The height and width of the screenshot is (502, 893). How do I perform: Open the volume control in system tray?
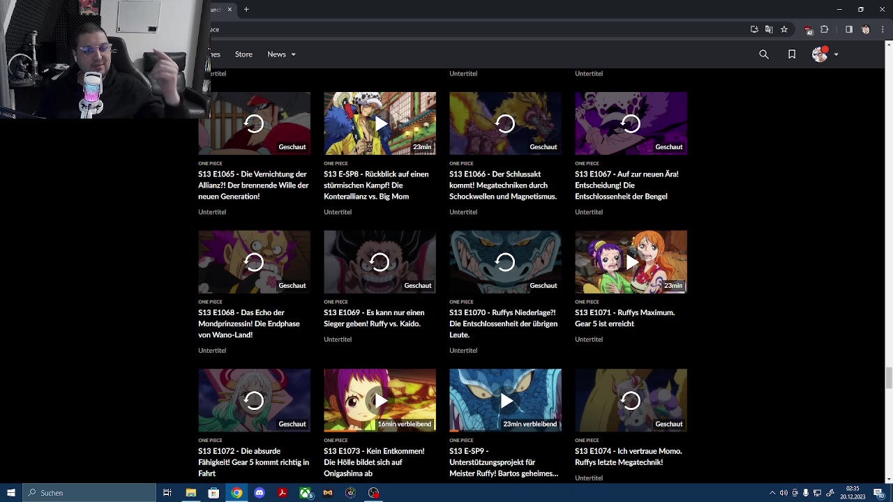783,493
